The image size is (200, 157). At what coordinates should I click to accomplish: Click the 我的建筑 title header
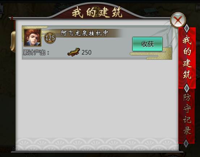click(97, 13)
